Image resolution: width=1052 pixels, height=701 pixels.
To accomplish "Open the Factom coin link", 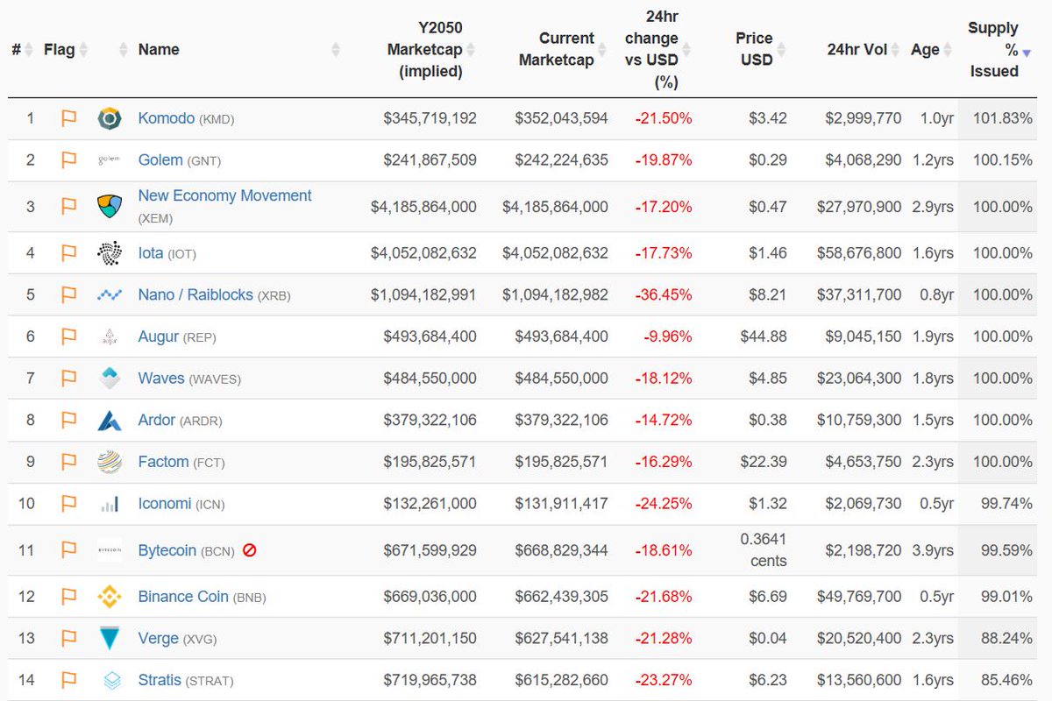I will pyautogui.click(x=163, y=462).
